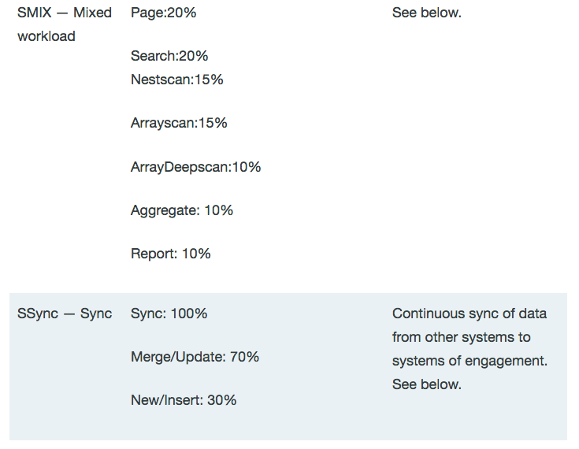Click the word Mixed in SMIX label
Viewport: 579px width, 449px height.
click(x=93, y=13)
